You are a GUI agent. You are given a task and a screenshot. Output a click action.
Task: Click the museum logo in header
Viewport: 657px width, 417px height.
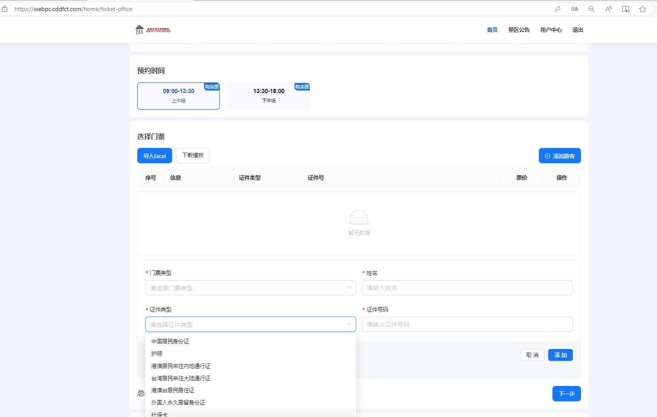pos(153,30)
